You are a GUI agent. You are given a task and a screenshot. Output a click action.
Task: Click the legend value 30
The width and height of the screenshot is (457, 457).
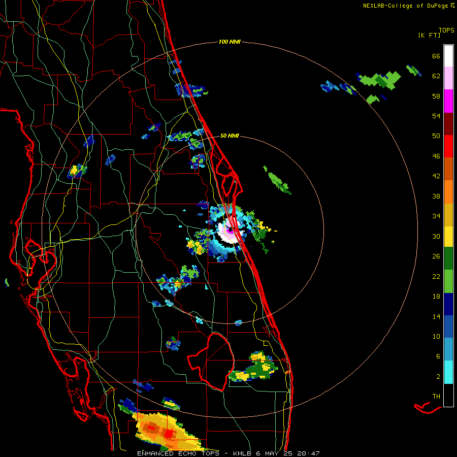[436, 236]
